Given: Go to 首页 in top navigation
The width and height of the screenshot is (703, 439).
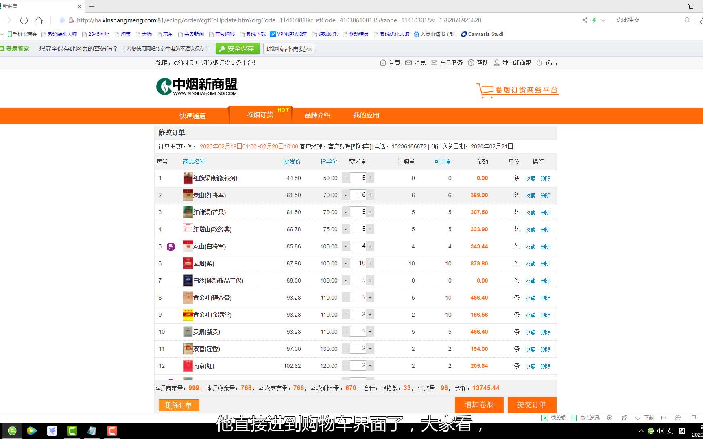Looking at the screenshot, I should [390, 63].
